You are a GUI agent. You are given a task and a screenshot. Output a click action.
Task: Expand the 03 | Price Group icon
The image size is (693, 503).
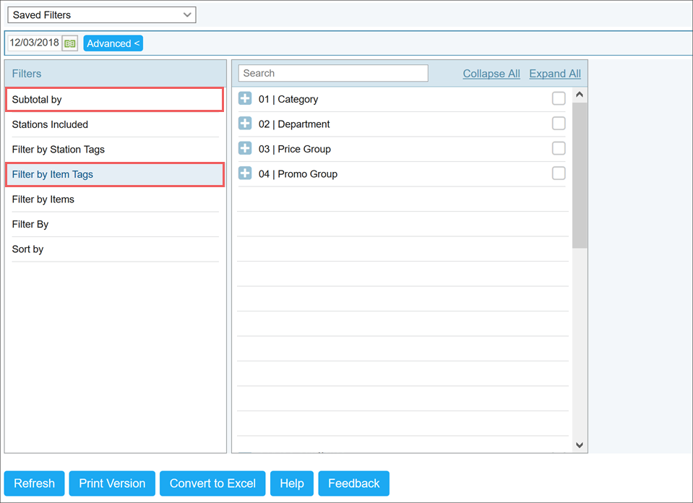[x=246, y=148]
